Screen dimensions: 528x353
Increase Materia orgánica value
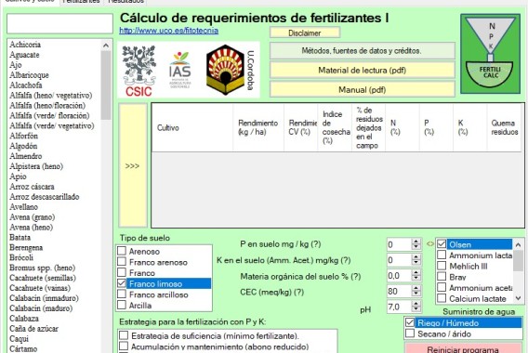click(416, 272)
